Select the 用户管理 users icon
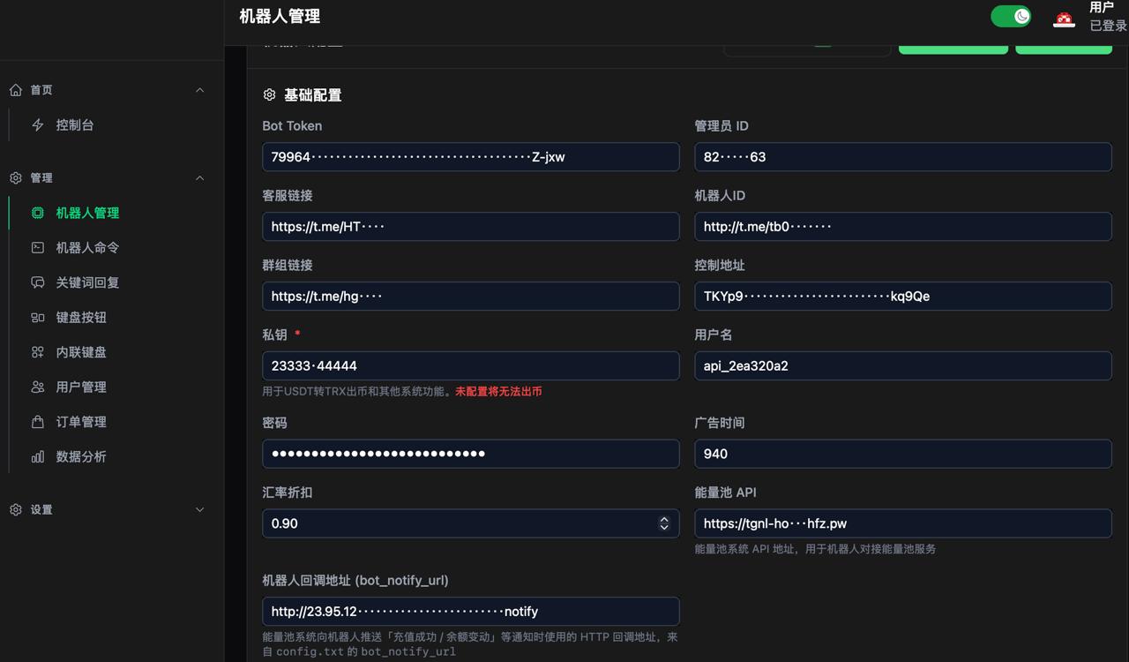The width and height of the screenshot is (1129, 662). 37,387
